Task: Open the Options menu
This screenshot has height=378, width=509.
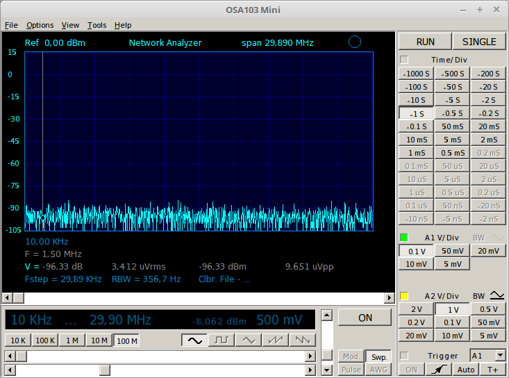Action: click(x=40, y=25)
